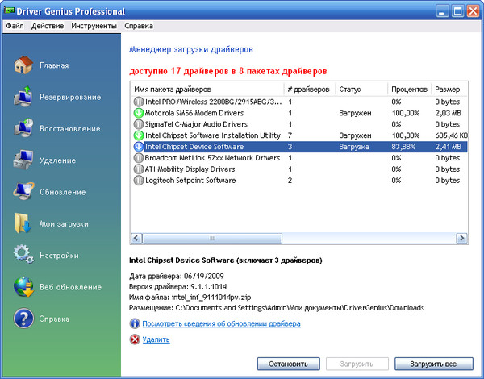Select ATI Mobility Display Drivers name
This screenshot has height=379, width=484.
[x=190, y=169]
